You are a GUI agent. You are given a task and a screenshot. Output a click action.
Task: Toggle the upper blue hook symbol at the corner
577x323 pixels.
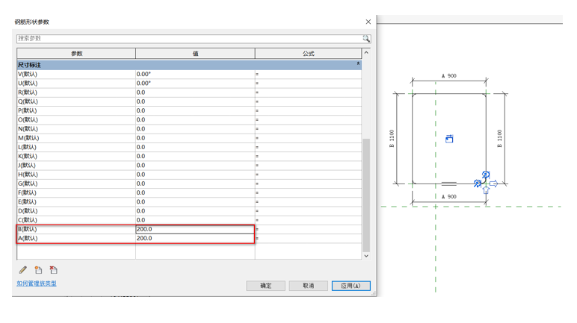485,175
